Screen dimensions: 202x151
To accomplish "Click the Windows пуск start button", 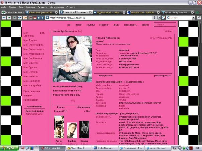I will coord(9,148).
